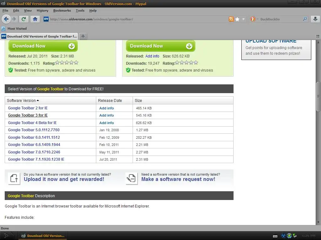Screen dimensions: 321x240
Task: Reload the current page
Action: point(24,19)
